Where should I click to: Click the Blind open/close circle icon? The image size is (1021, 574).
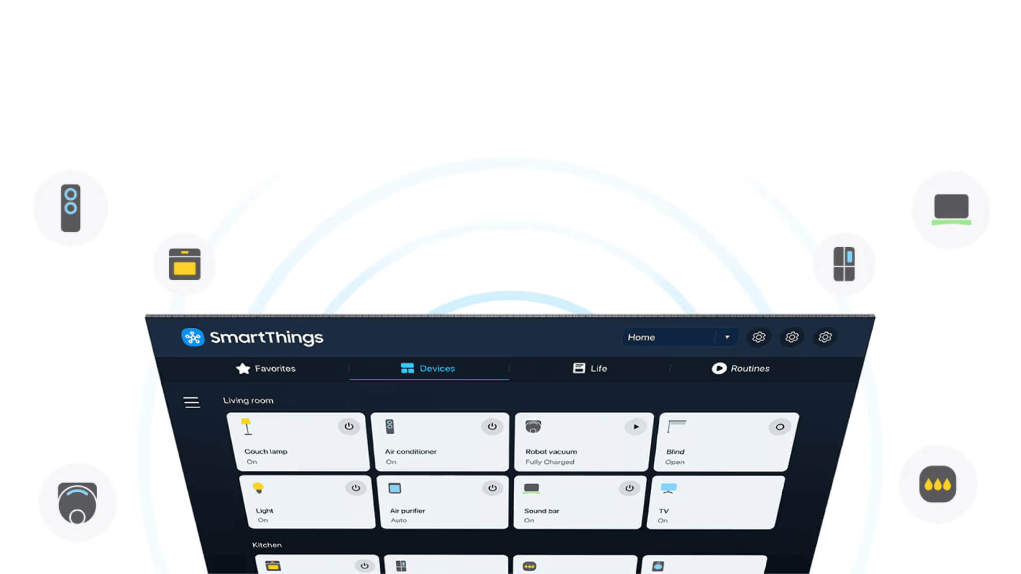tap(780, 426)
